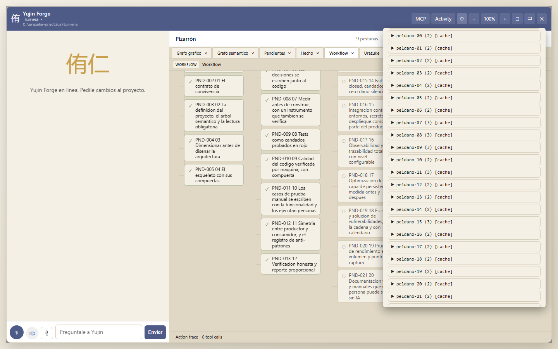Close the Grafo grafico tab
Image resolution: width=558 pixels, height=349 pixels.
206,53
